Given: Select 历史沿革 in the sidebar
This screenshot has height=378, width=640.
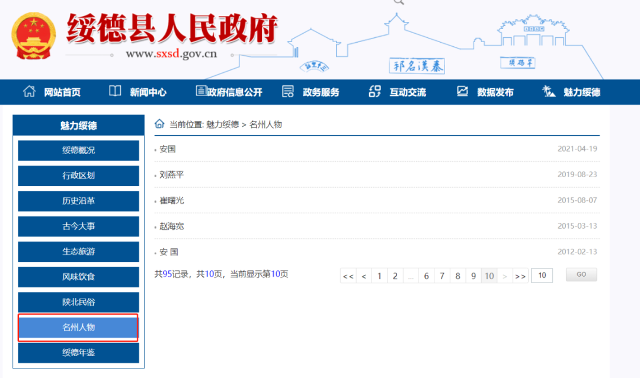Looking at the screenshot, I should [x=78, y=201].
